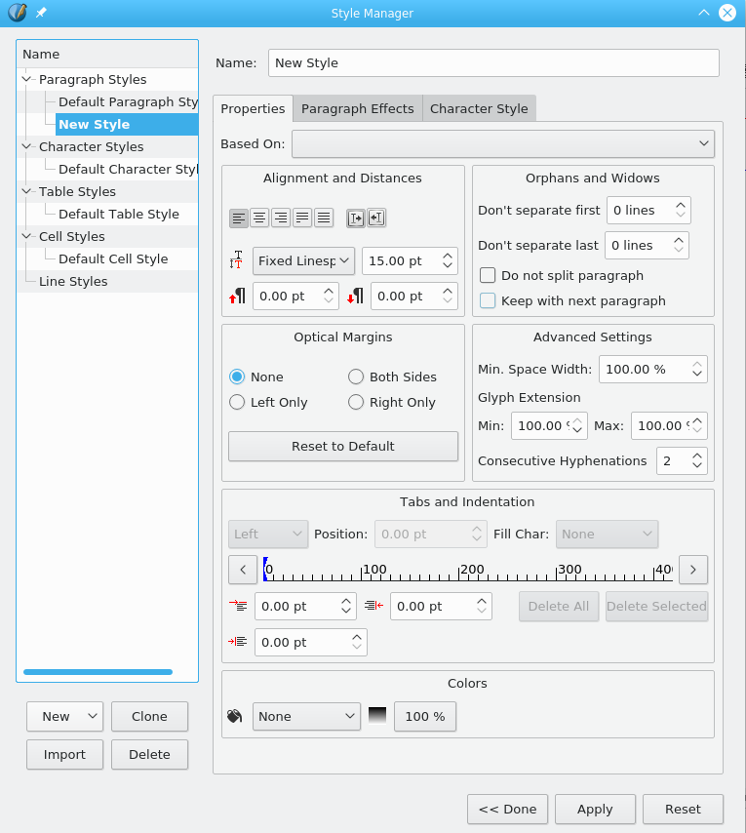746x833 pixels.
Task: Open the Fixed Linespacing dropdown
Action: (303, 260)
